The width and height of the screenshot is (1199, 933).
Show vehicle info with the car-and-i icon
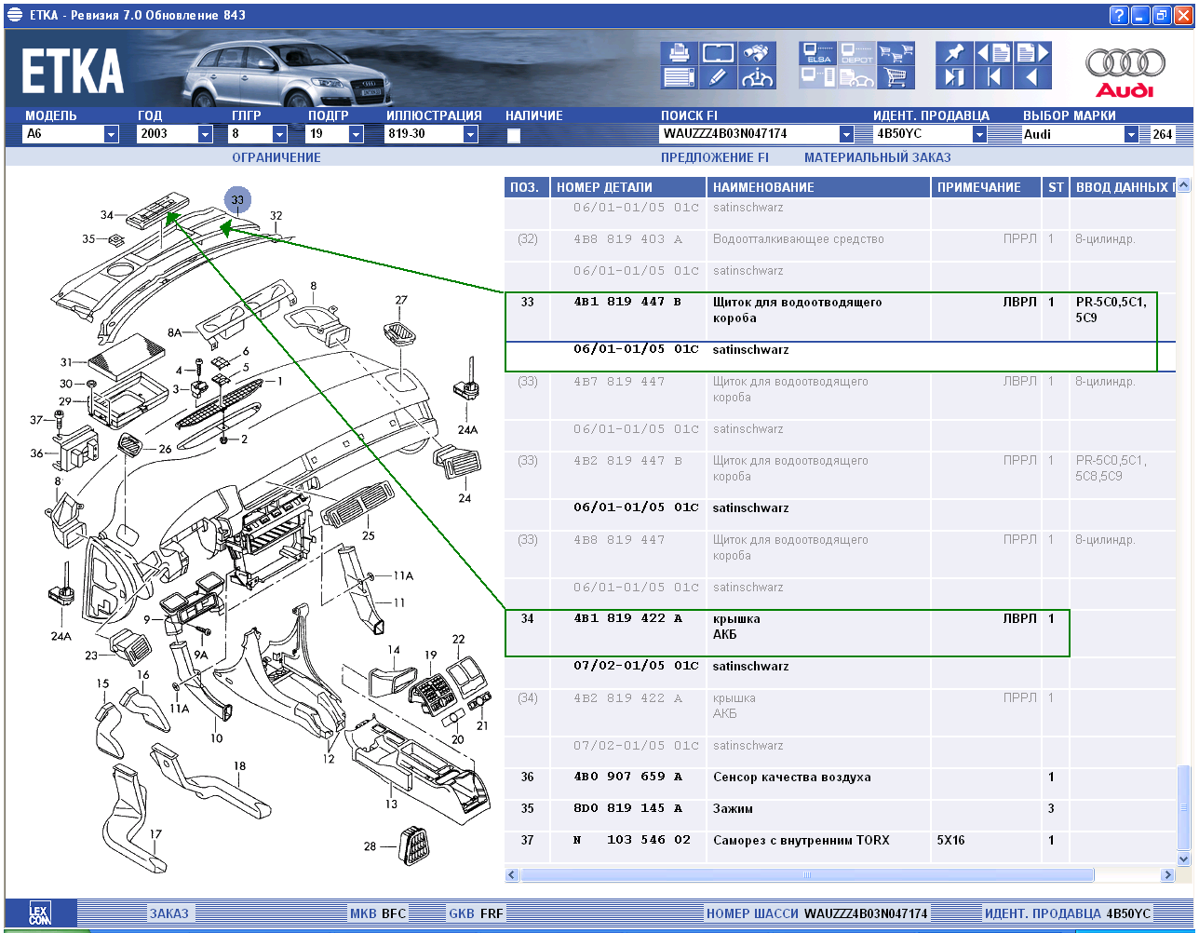(x=758, y=77)
